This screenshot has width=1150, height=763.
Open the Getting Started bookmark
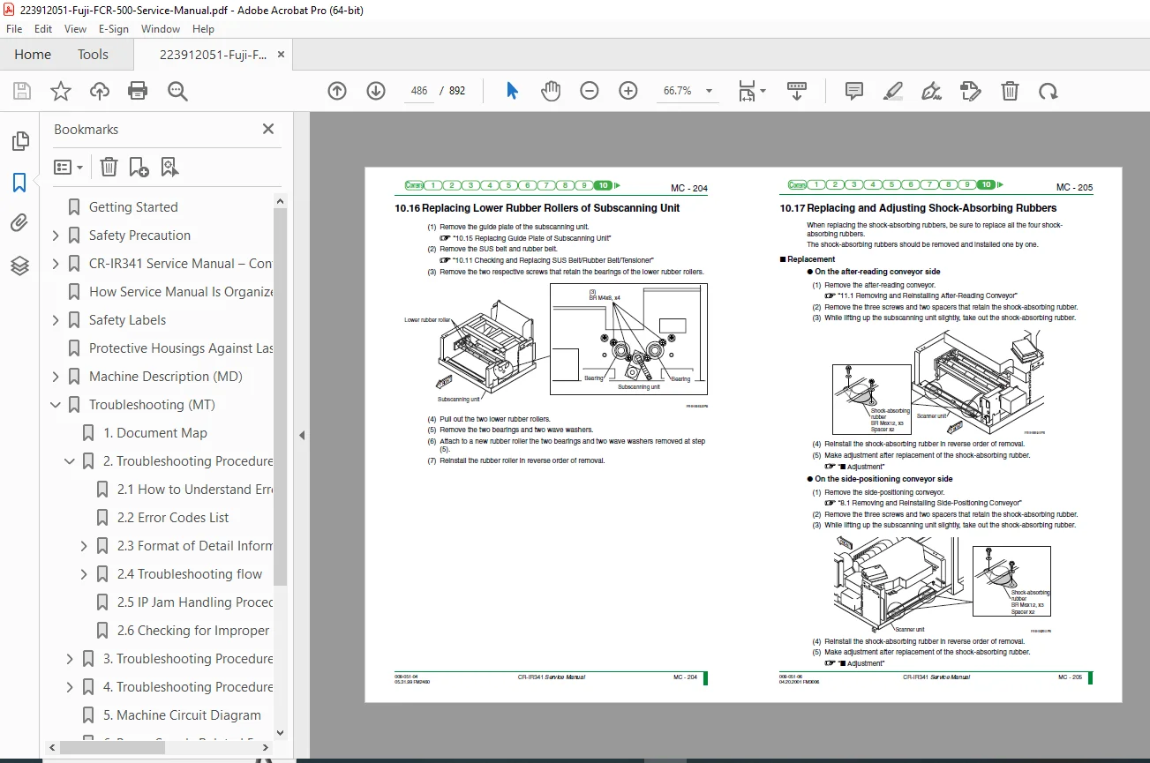pyautogui.click(x=133, y=207)
